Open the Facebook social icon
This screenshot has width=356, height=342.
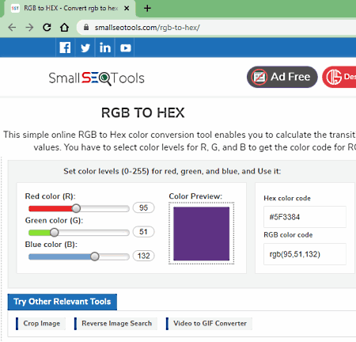pyautogui.click(x=65, y=47)
